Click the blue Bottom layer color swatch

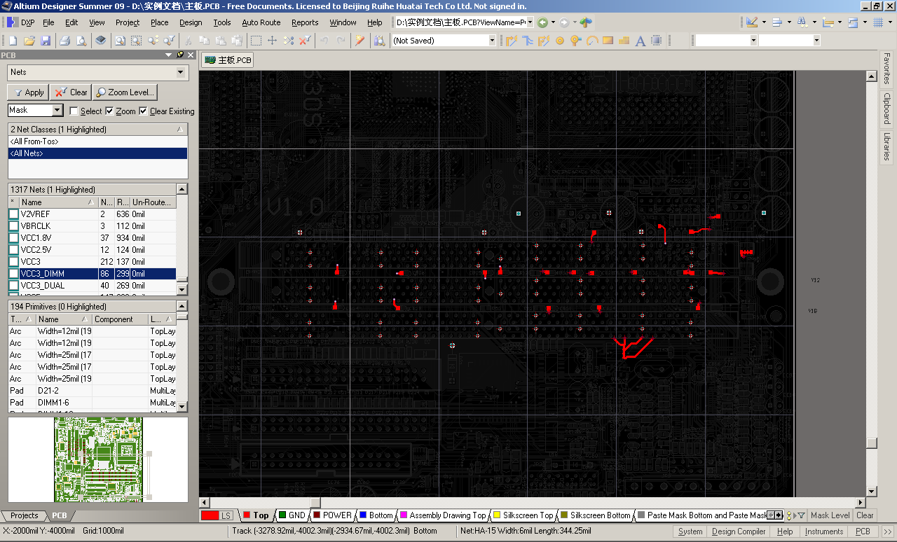click(363, 515)
